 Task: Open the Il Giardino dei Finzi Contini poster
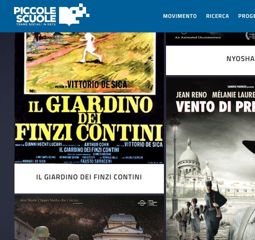click(x=89, y=98)
